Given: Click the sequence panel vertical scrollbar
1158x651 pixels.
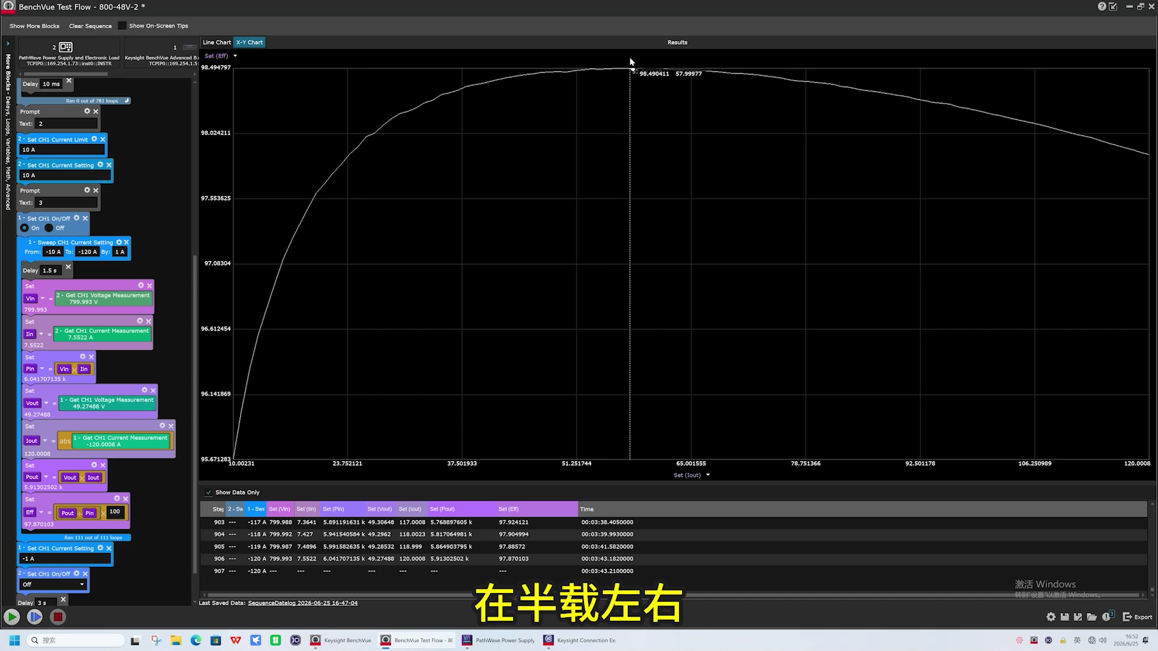Looking at the screenshot, I should pyautogui.click(x=195, y=414).
